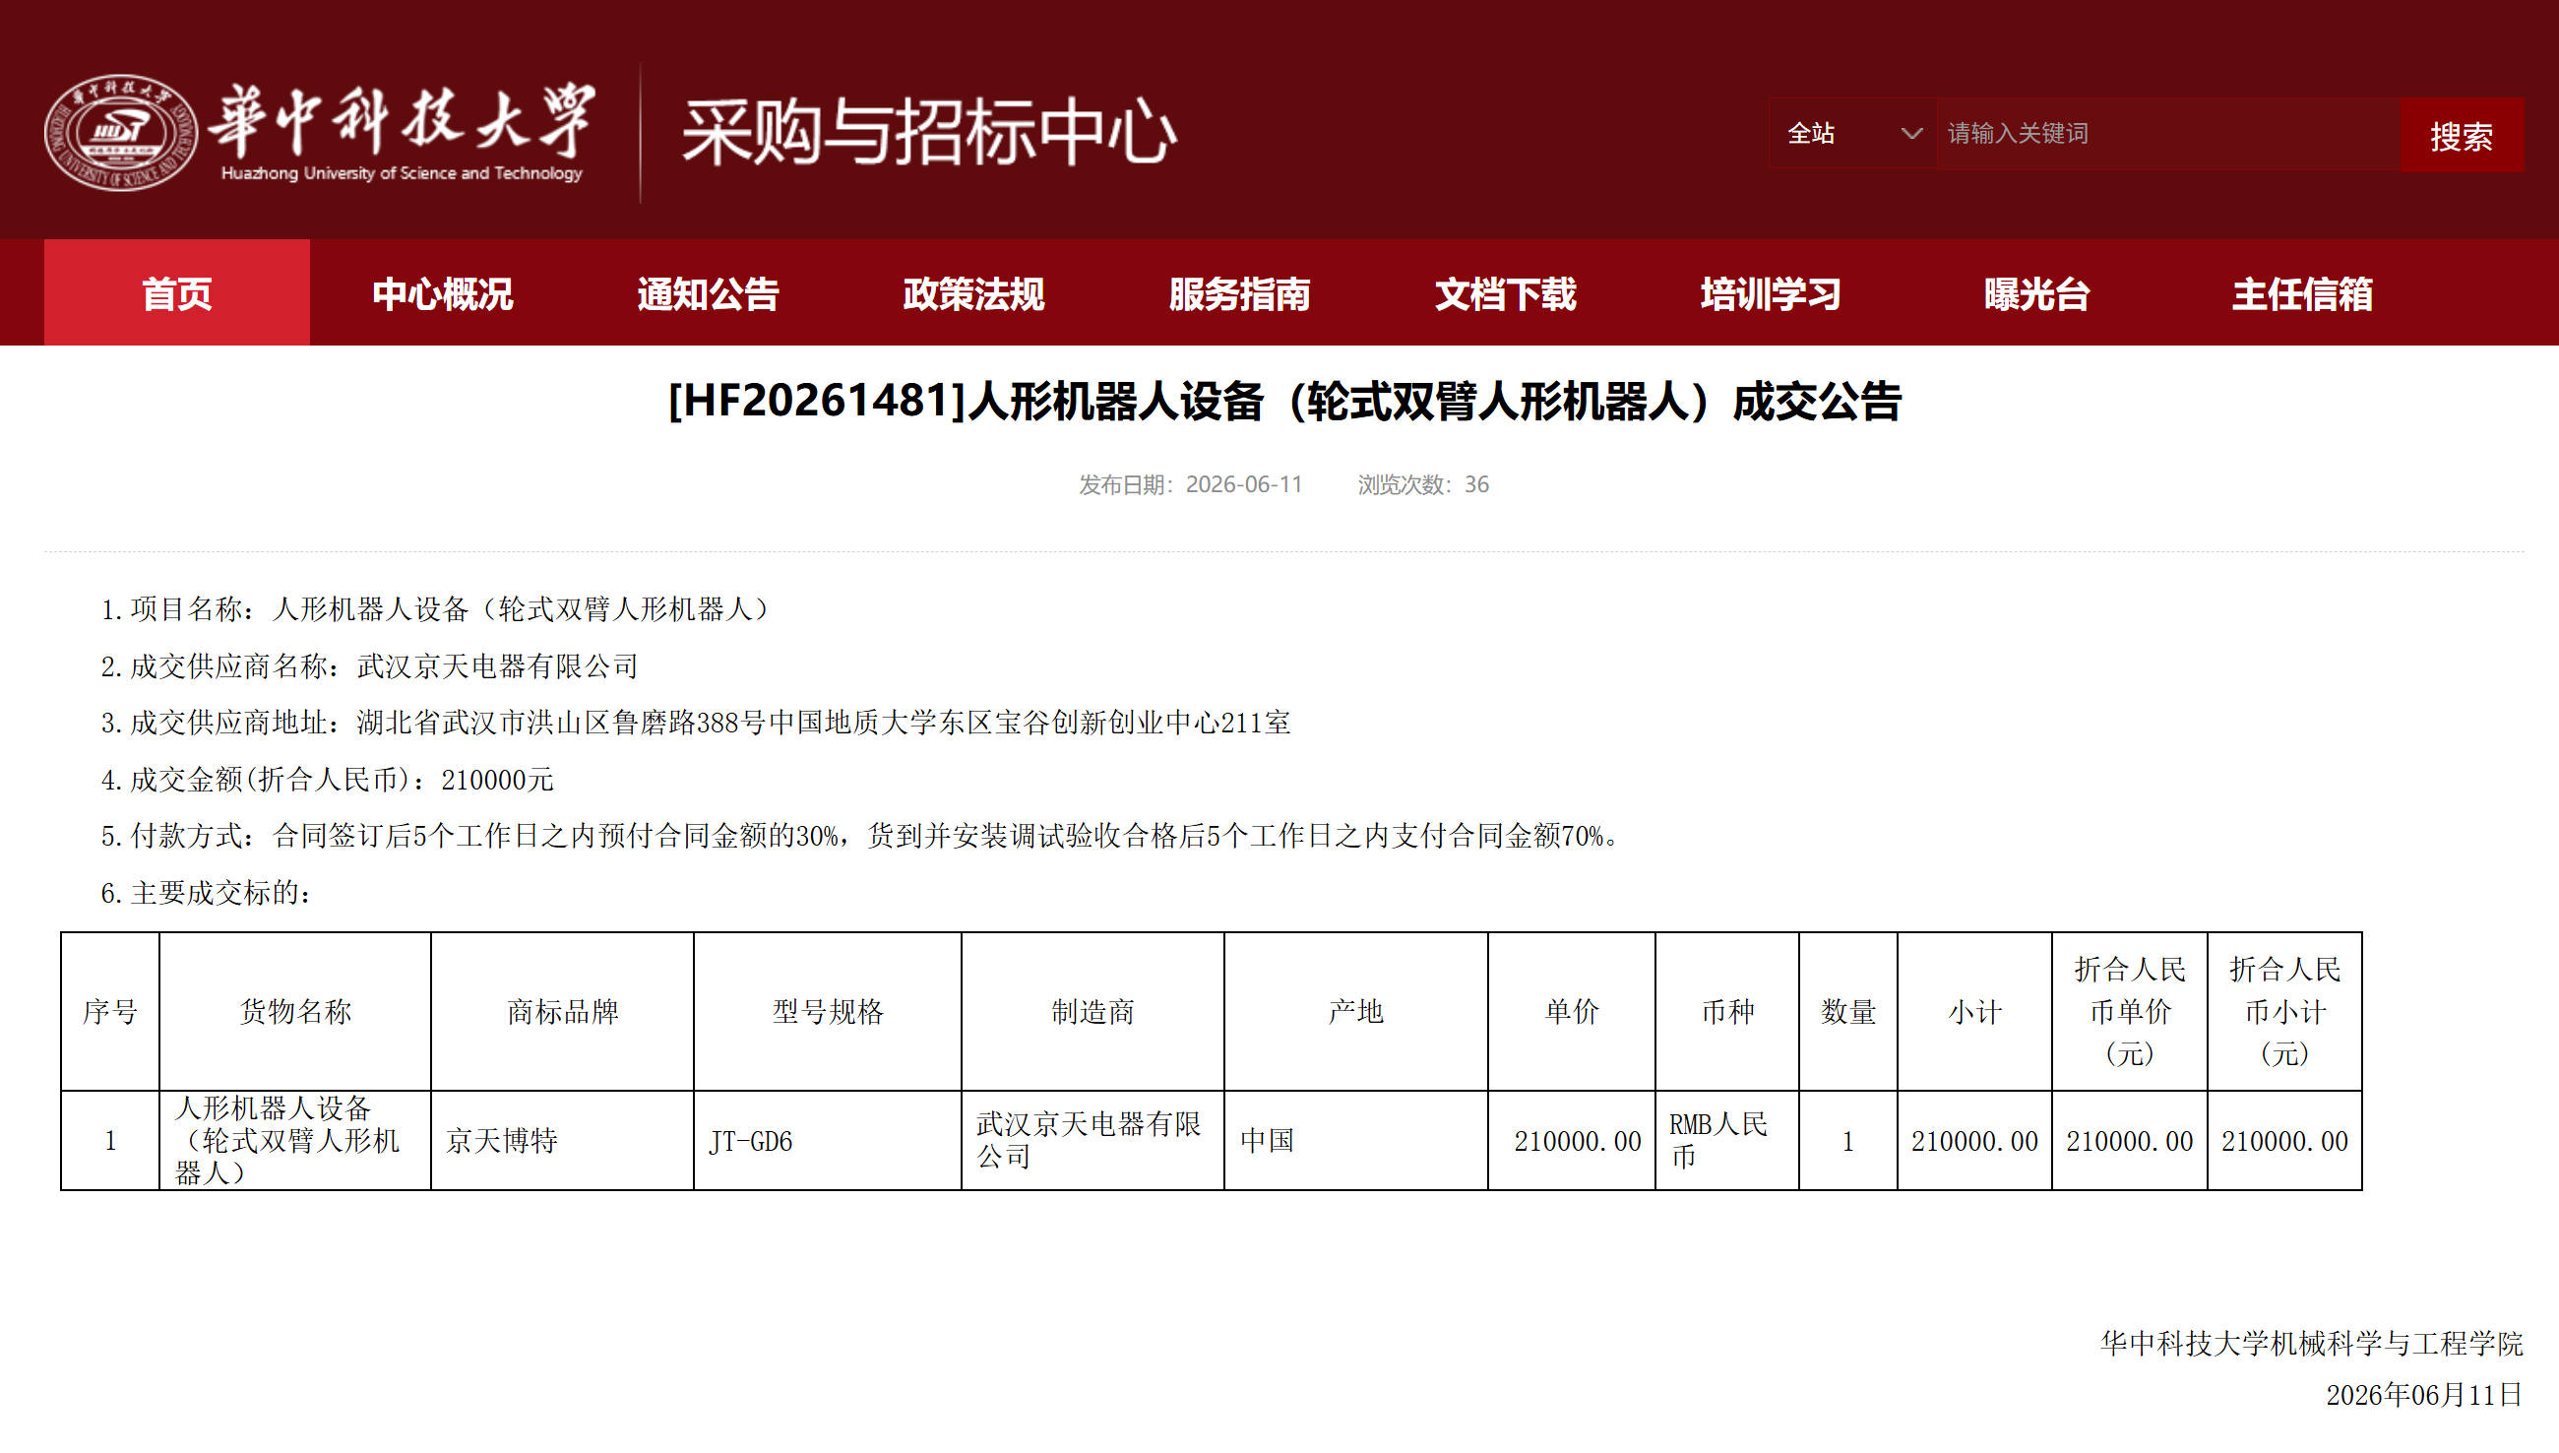Go to 首页 tab
2559x1453 pixels.
(x=176, y=293)
